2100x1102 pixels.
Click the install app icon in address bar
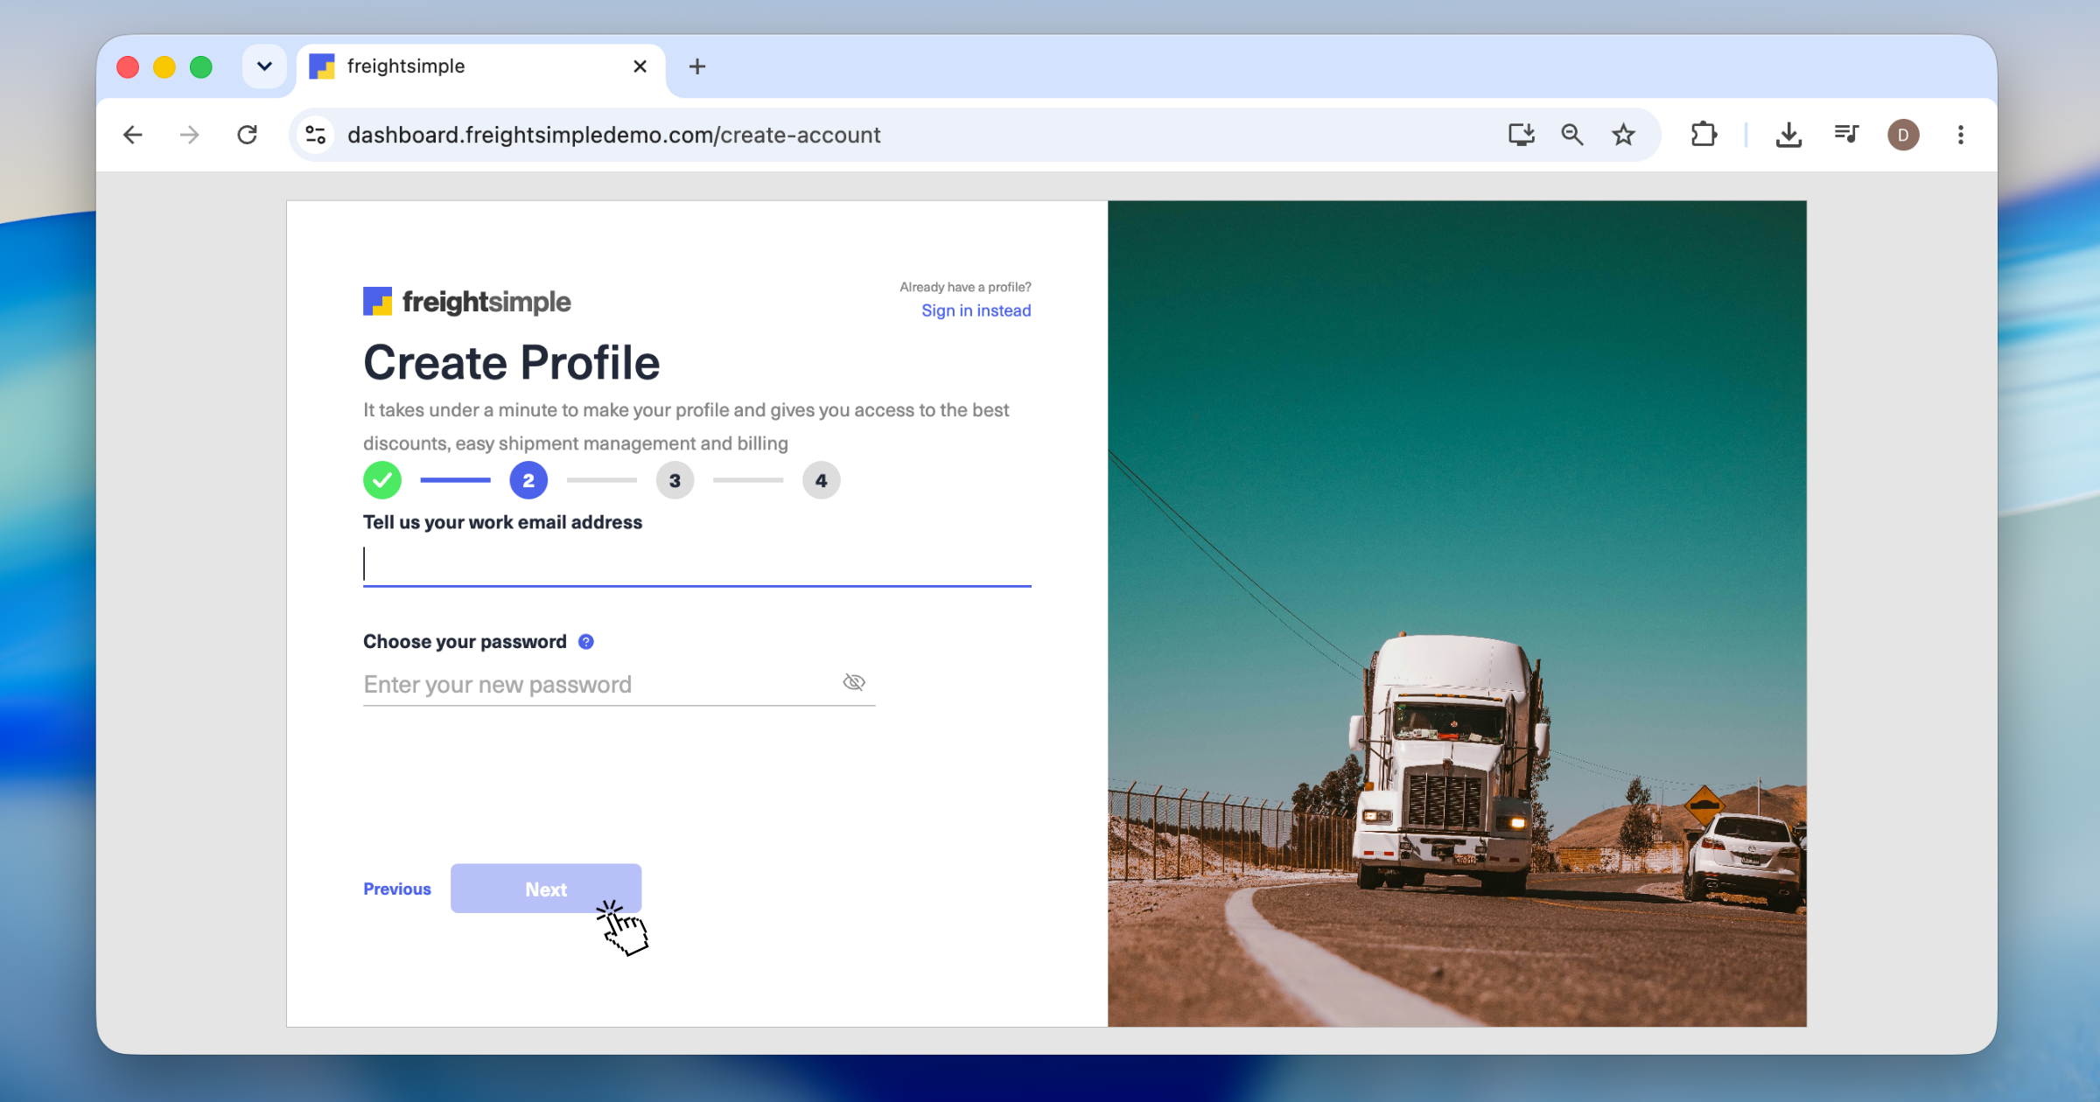point(1522,135)
